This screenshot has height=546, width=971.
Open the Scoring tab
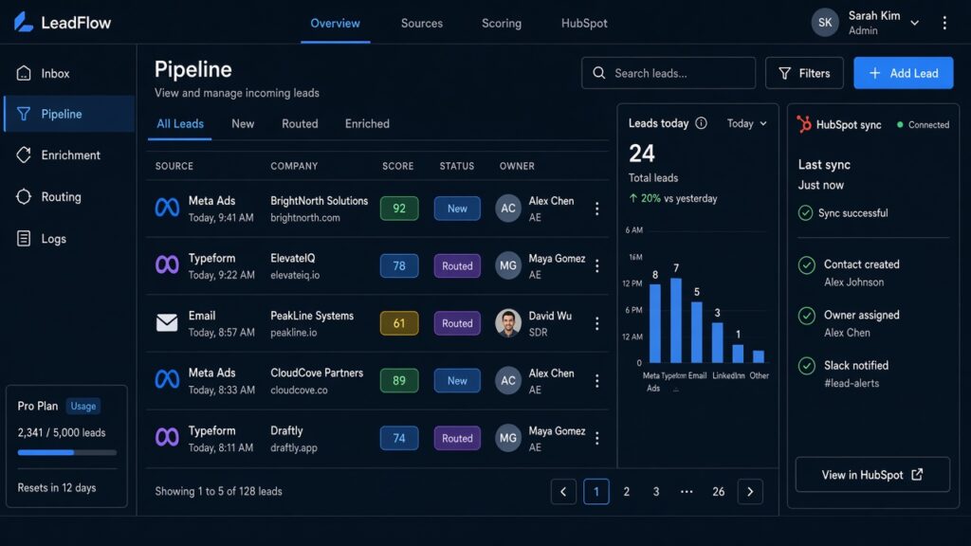pos(502,24)
